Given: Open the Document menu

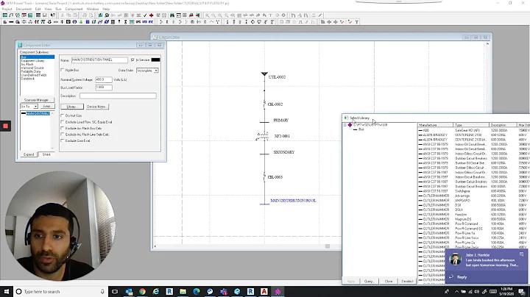Looking at the screenshot, I should coord(24,9).
